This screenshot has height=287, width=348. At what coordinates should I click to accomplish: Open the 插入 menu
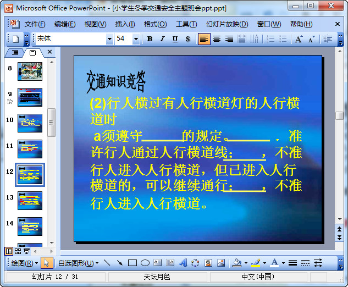pyautogui.click(x=125, y=24)
